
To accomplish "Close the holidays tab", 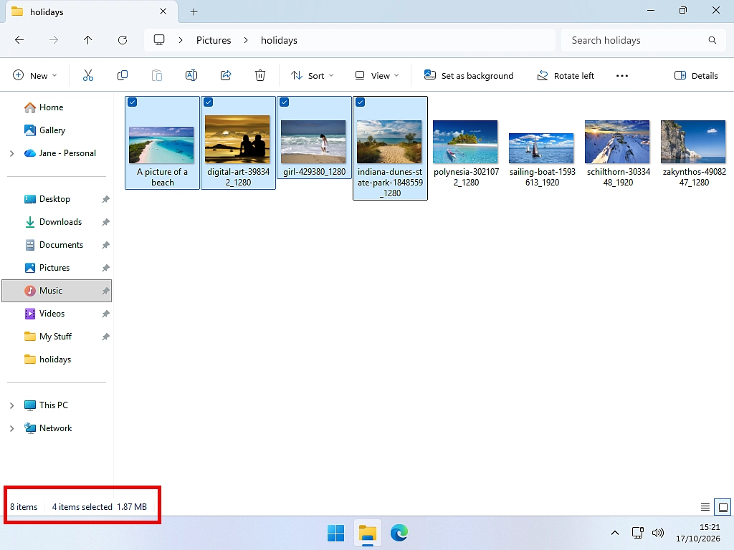I will pyautogui.click(x=163, y=11).
